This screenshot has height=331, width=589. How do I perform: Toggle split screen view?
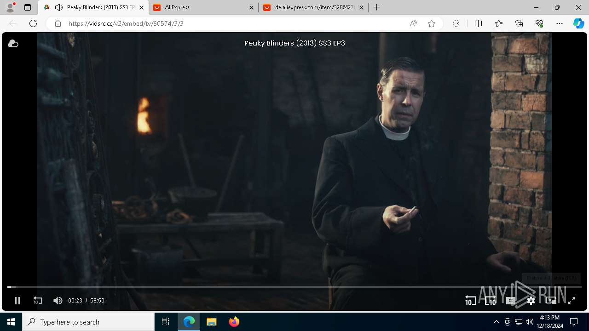pyautogui.click(x=478, y=23)
